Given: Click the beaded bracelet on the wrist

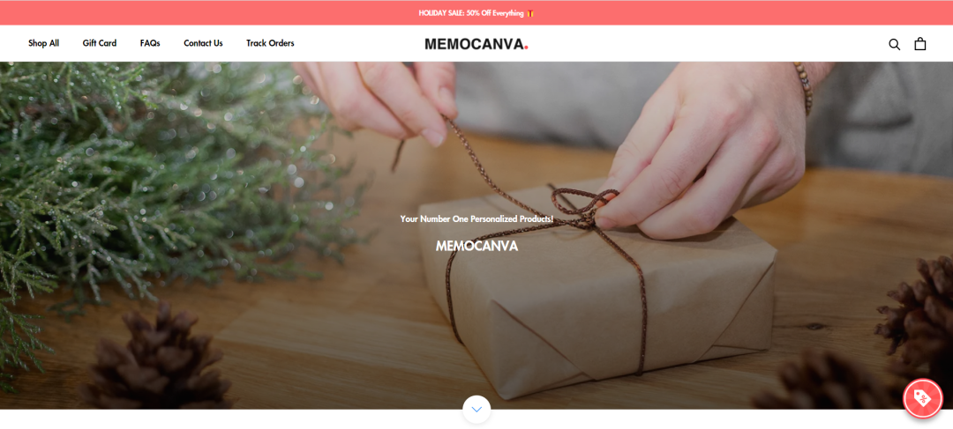Looking at the screenshot, I should [804, 88].
